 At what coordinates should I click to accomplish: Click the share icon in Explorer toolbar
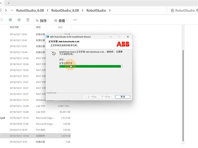(19, 20)
